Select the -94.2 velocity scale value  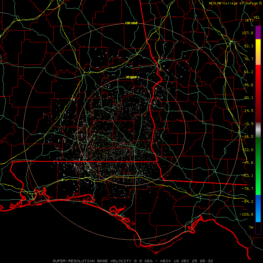click(x=248, y=201)
